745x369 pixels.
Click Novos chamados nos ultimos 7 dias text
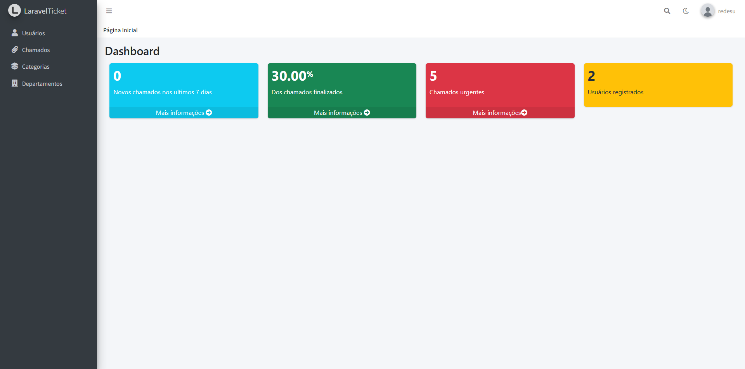pyautogui.click(x=163, y=92)
